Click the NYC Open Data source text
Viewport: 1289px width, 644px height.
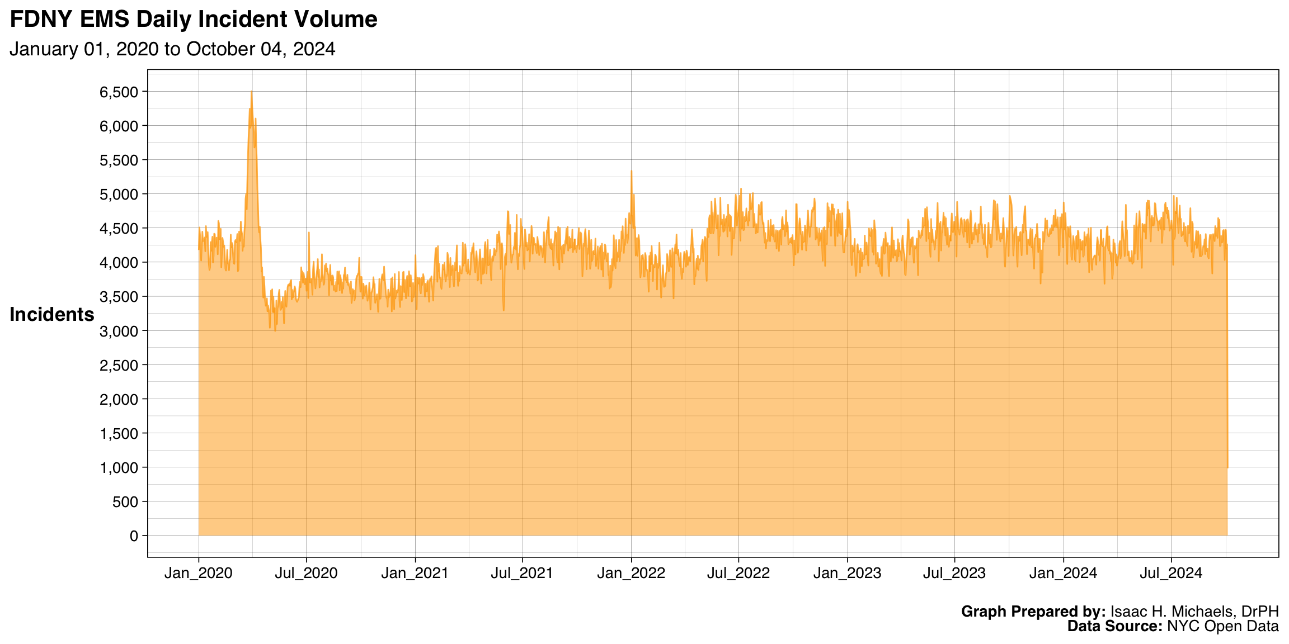1222,627
